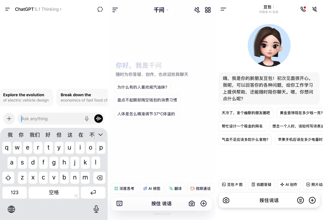
Task: Tap the grid apps icon in 千问 header
Action: tap(208, 10)
